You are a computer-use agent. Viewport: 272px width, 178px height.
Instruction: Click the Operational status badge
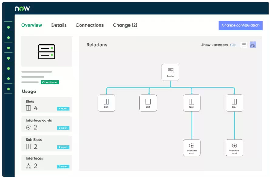coord(50,82)
